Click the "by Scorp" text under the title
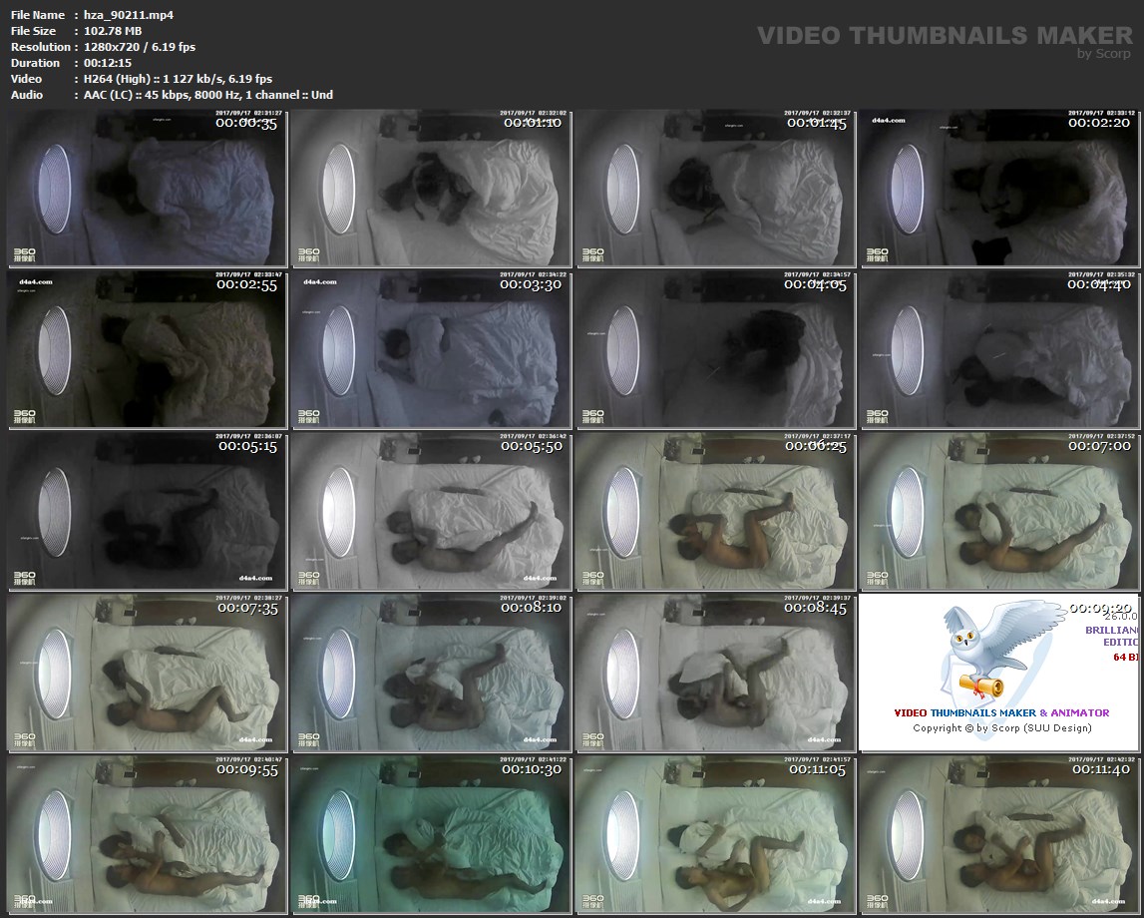This screenshot has height=918, width=1144. coord(1104,54)
